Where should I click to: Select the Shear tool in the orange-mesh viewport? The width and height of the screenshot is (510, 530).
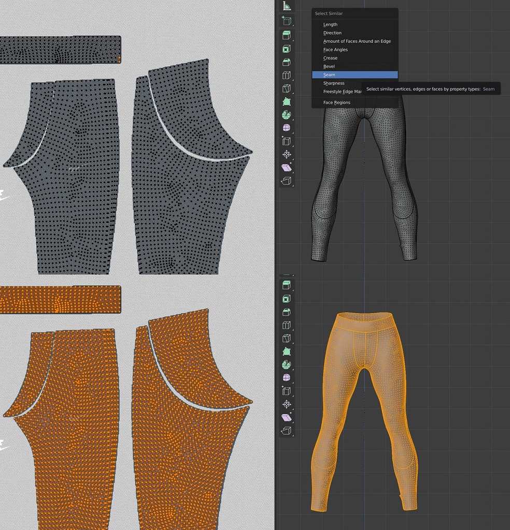click(x=287, y=418)
